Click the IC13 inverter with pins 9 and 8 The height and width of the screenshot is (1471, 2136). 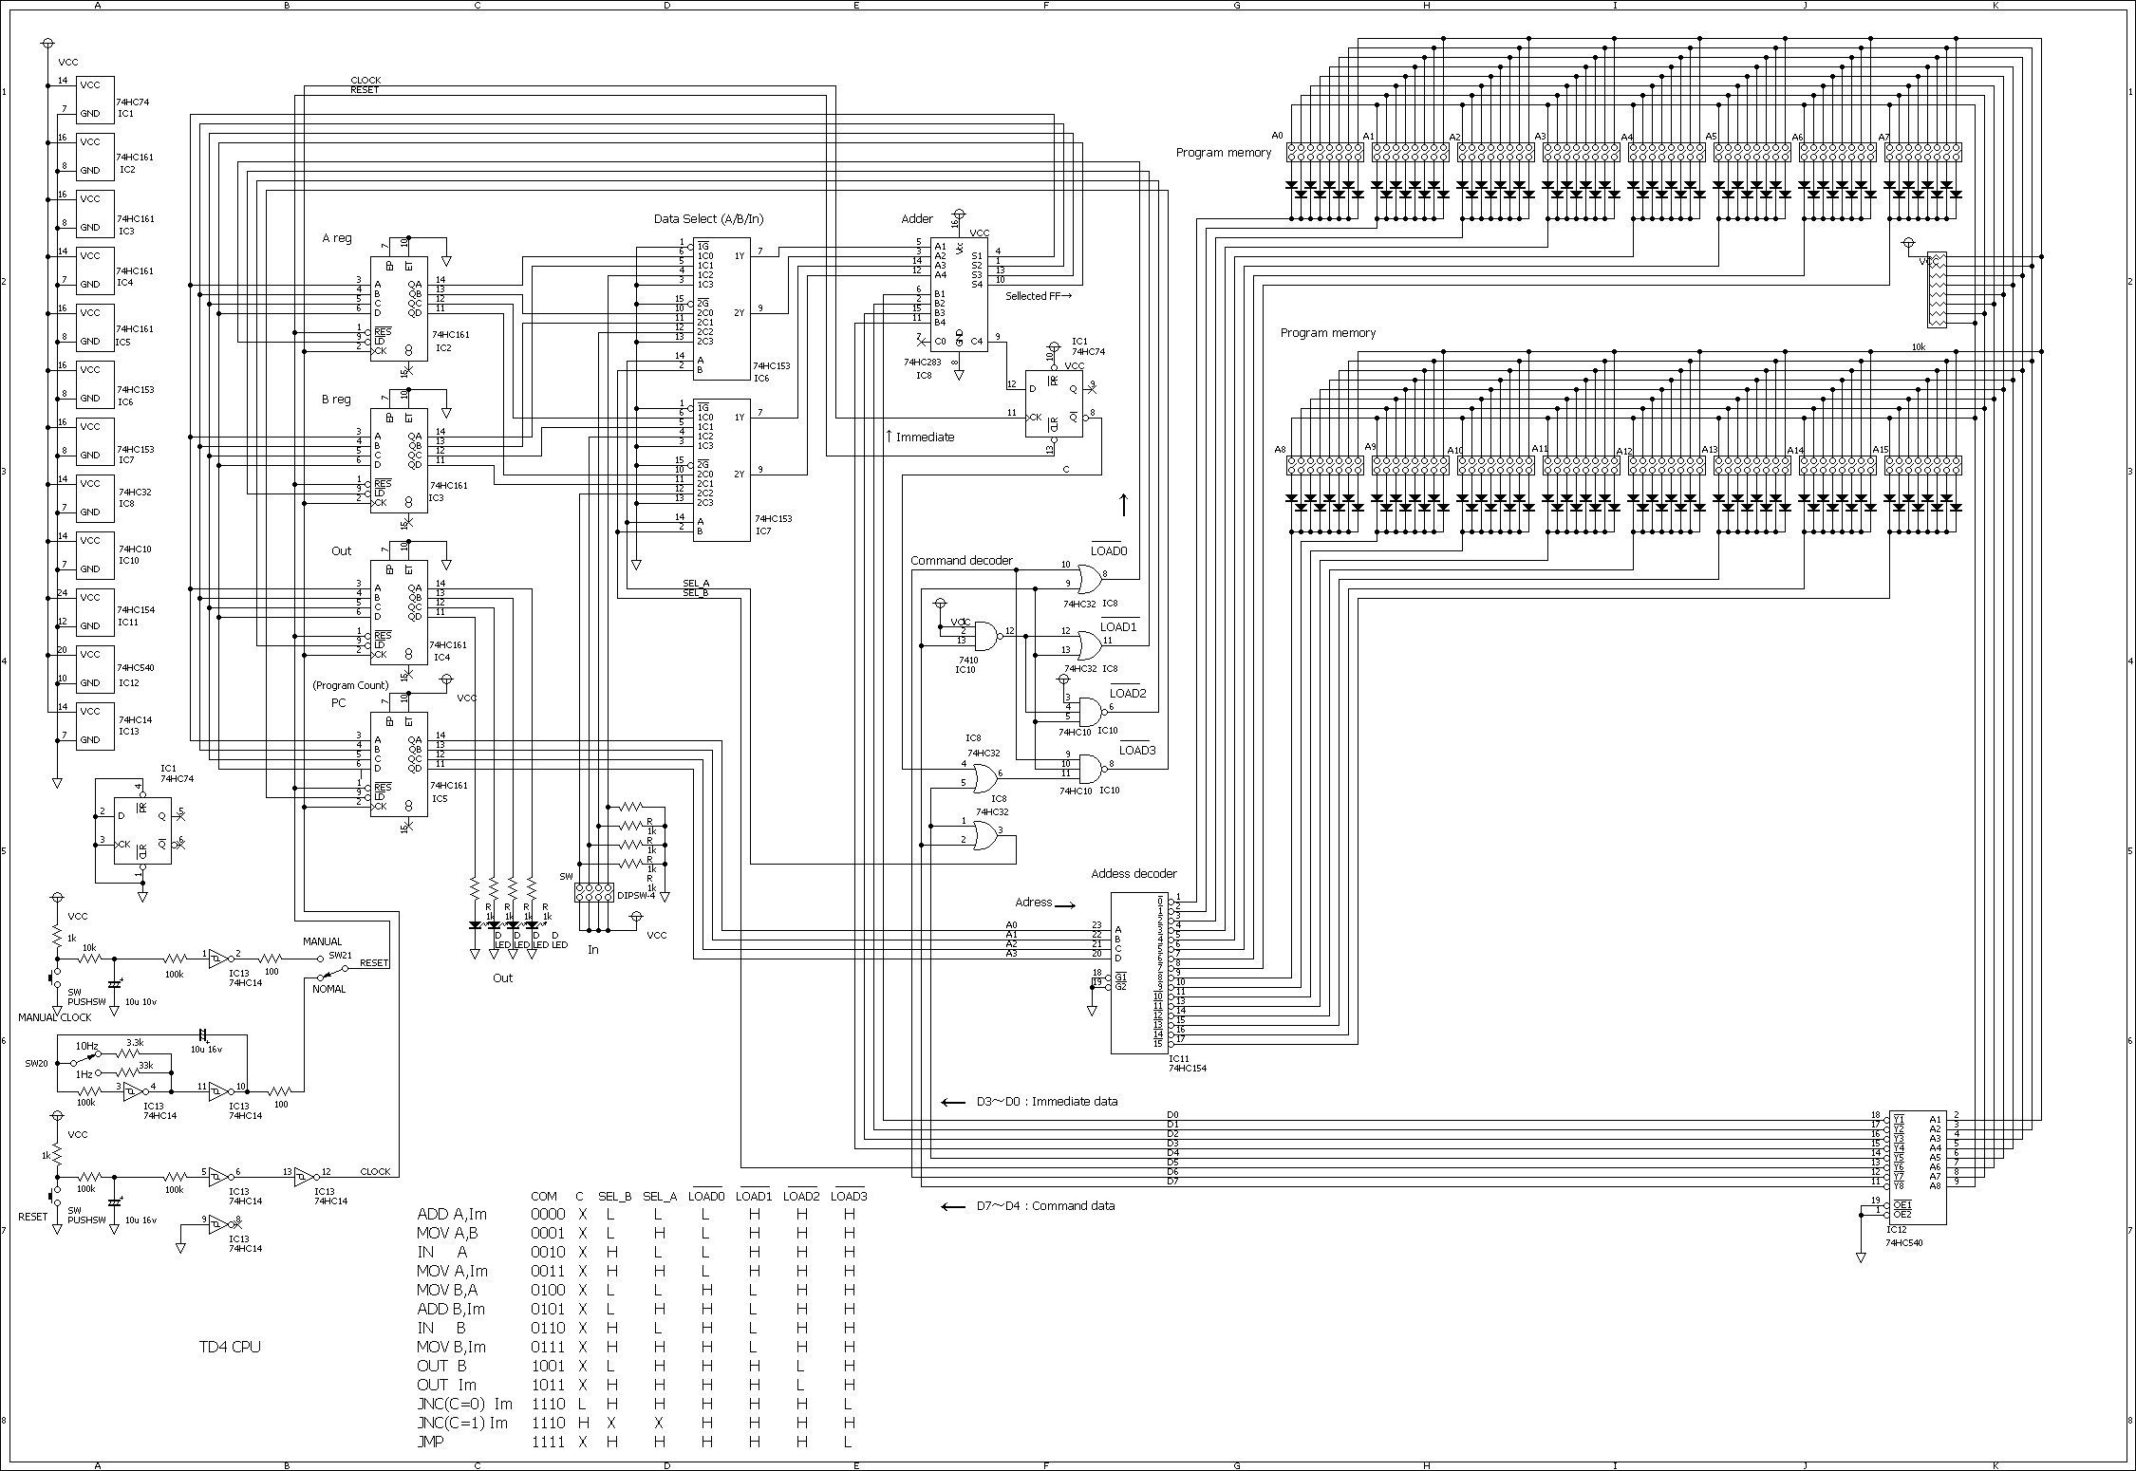pos(219,1224)
